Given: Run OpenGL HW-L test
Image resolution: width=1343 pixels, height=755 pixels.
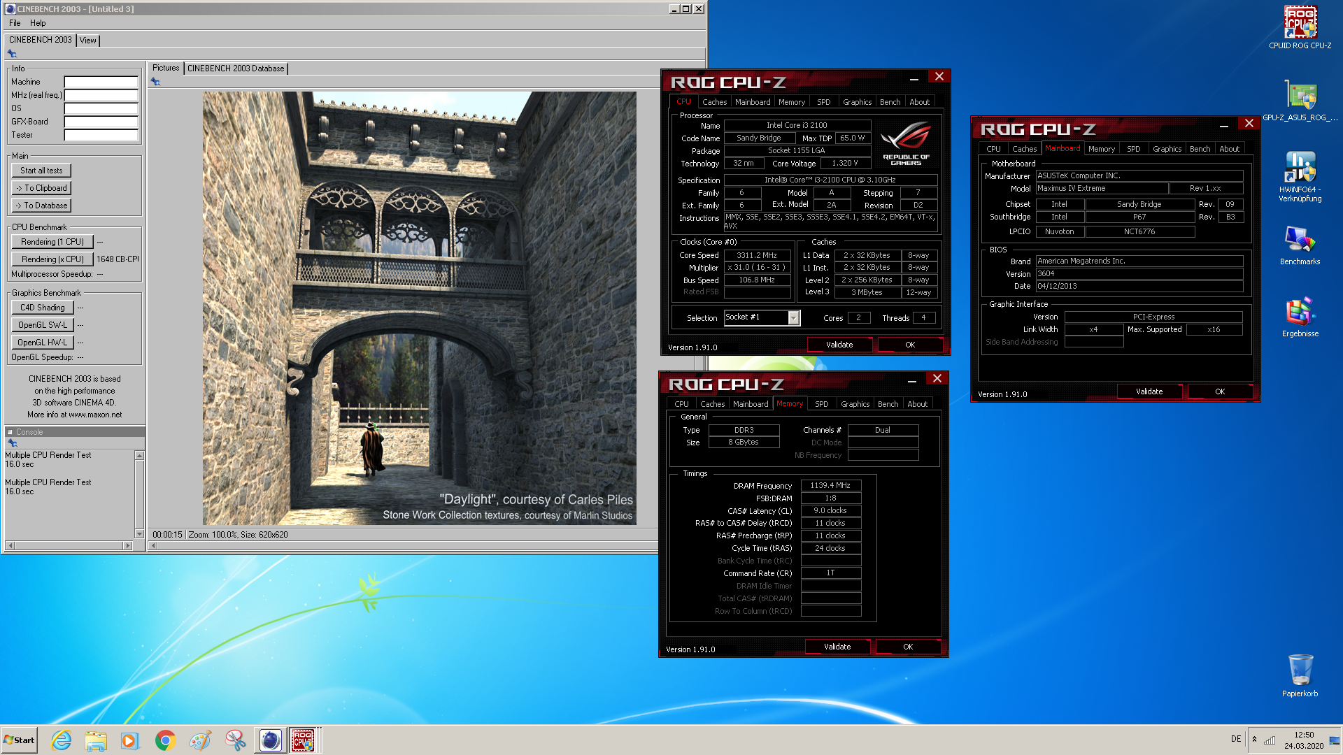Looking at the screenshot, I should (43, 343).
